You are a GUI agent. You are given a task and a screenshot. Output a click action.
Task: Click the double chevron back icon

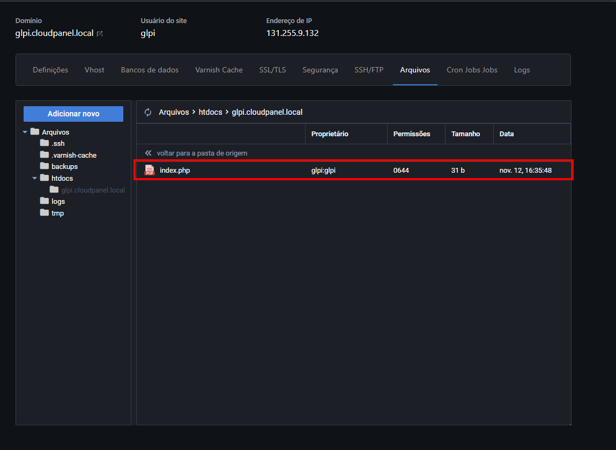[x=149, y=153]
